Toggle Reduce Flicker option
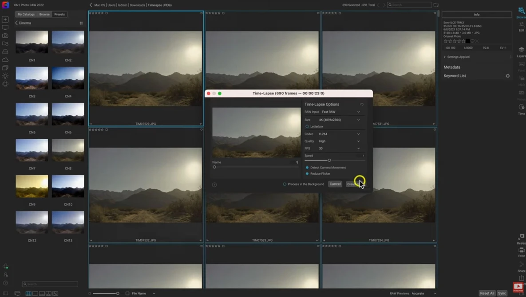 [x=307, y=174]
